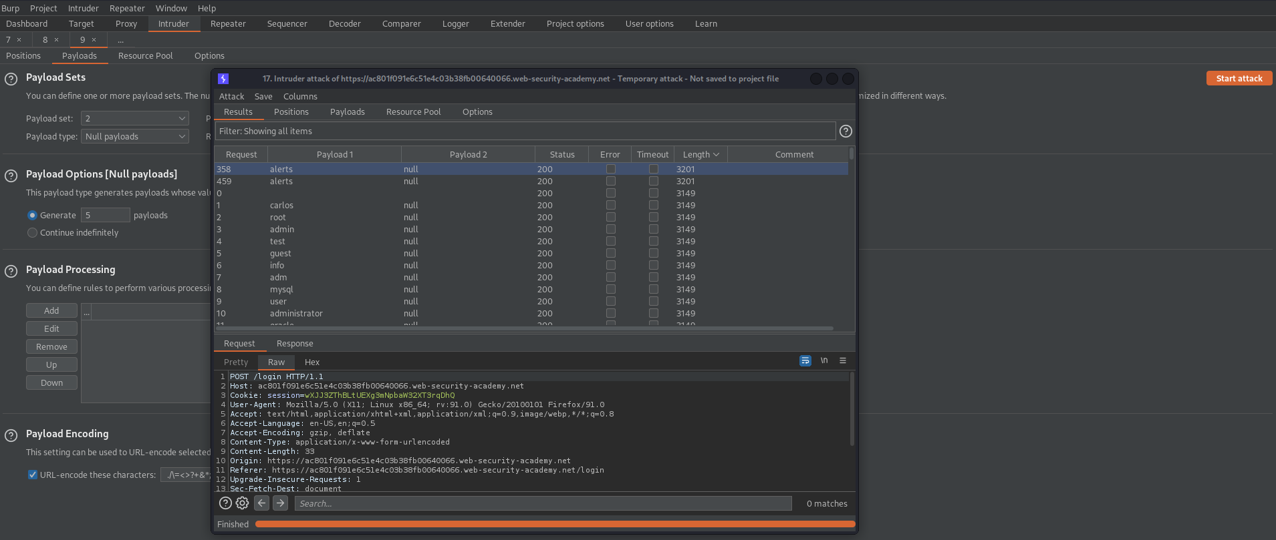
Task: Open the Payload type dropdown
Action: coord(135,136)
